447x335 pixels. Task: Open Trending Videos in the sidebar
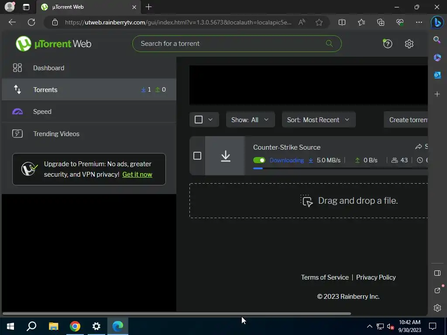[89, 133]
